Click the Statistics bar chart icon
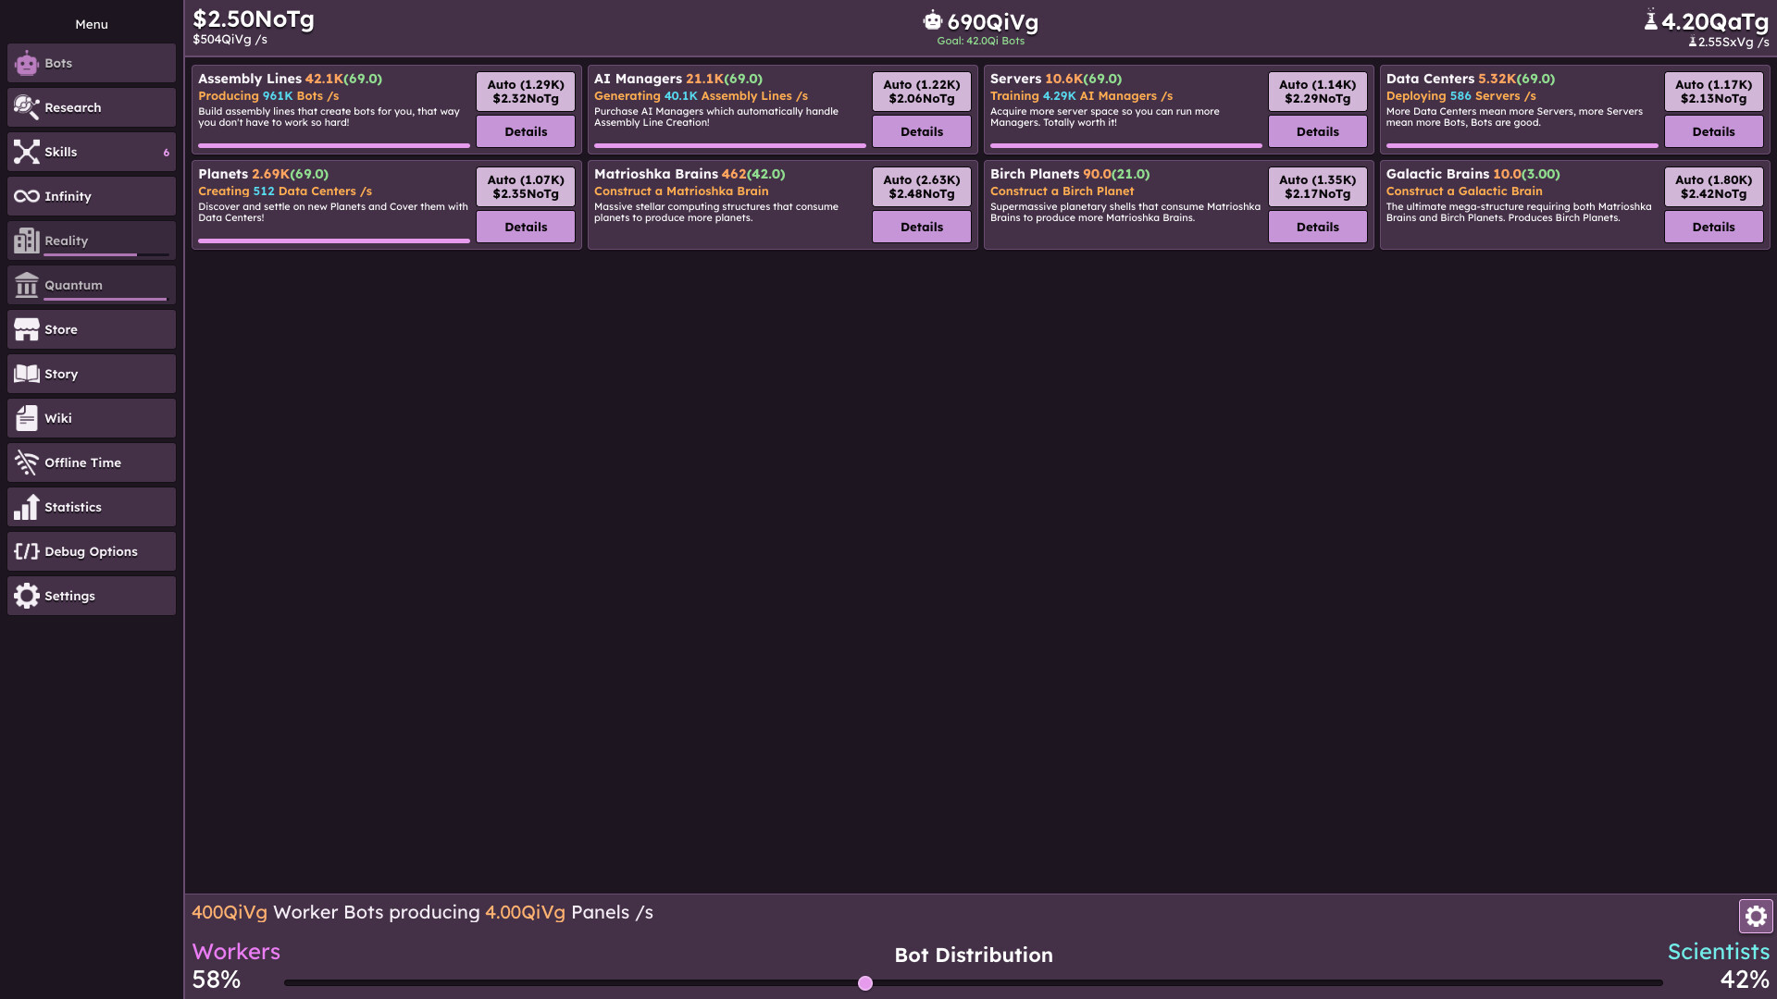 tap(27, 507)
